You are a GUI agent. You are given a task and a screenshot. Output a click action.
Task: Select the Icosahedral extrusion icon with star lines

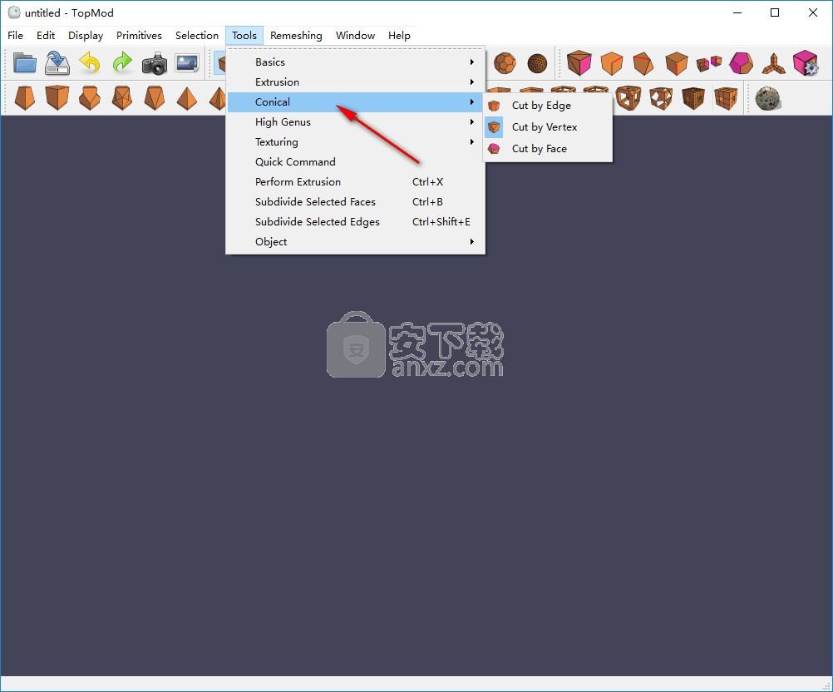point(121,98)
